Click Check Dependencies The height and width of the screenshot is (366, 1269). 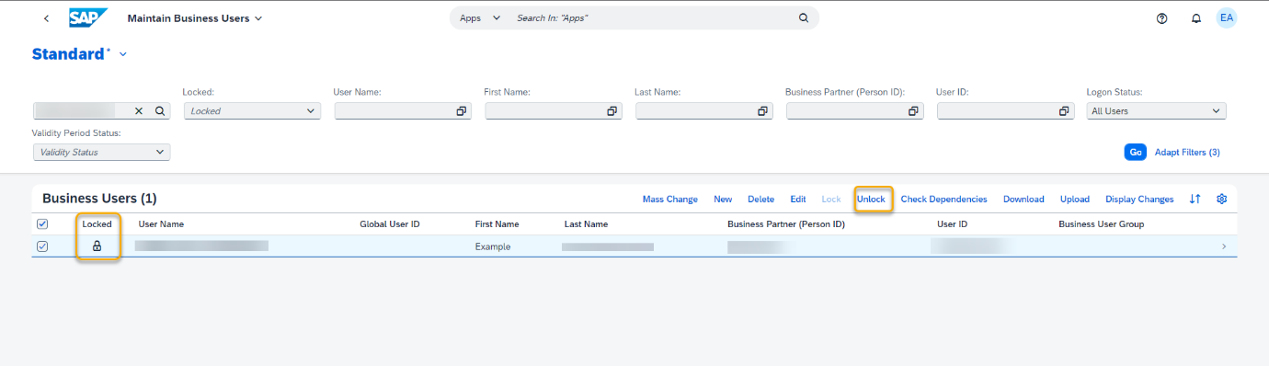[943, 199]
